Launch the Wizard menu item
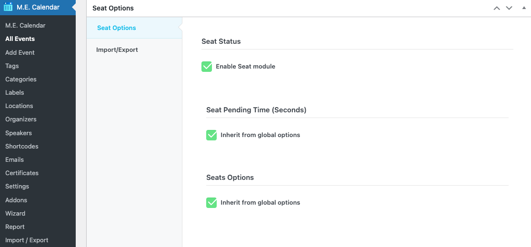 pyautogui.click(x=15, y=214)
